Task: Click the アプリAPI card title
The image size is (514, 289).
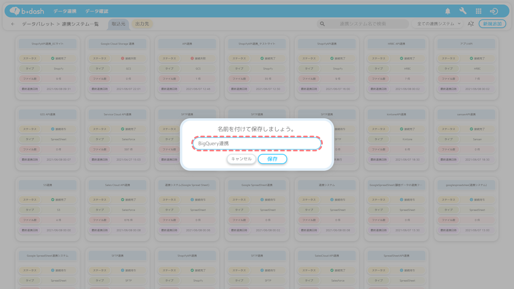Action: tap(466, 44)
